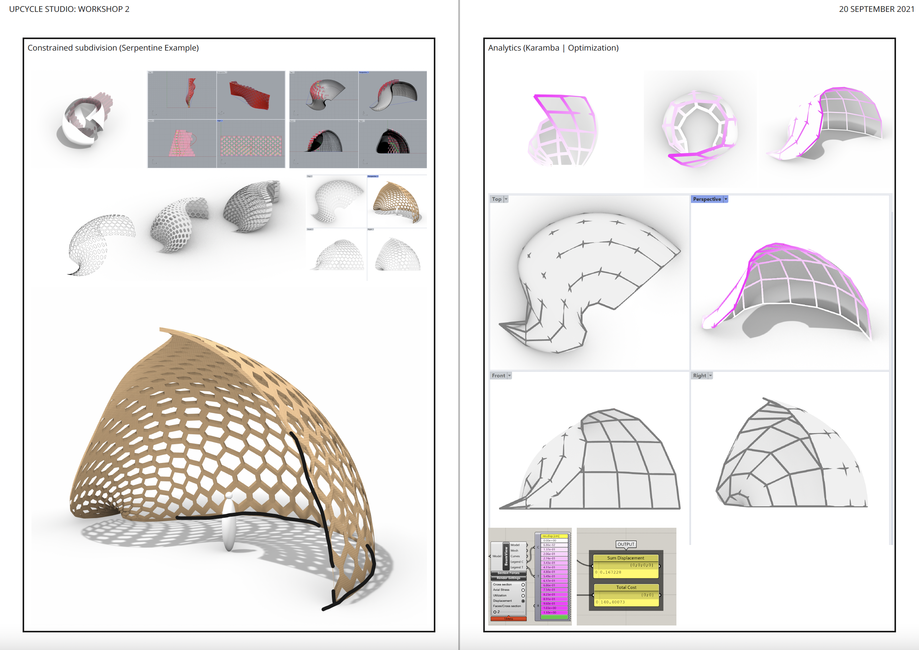The image size is (919, 650).
Task: Open the Top viewport dropdown arrow
Action: tap(506, 199)
